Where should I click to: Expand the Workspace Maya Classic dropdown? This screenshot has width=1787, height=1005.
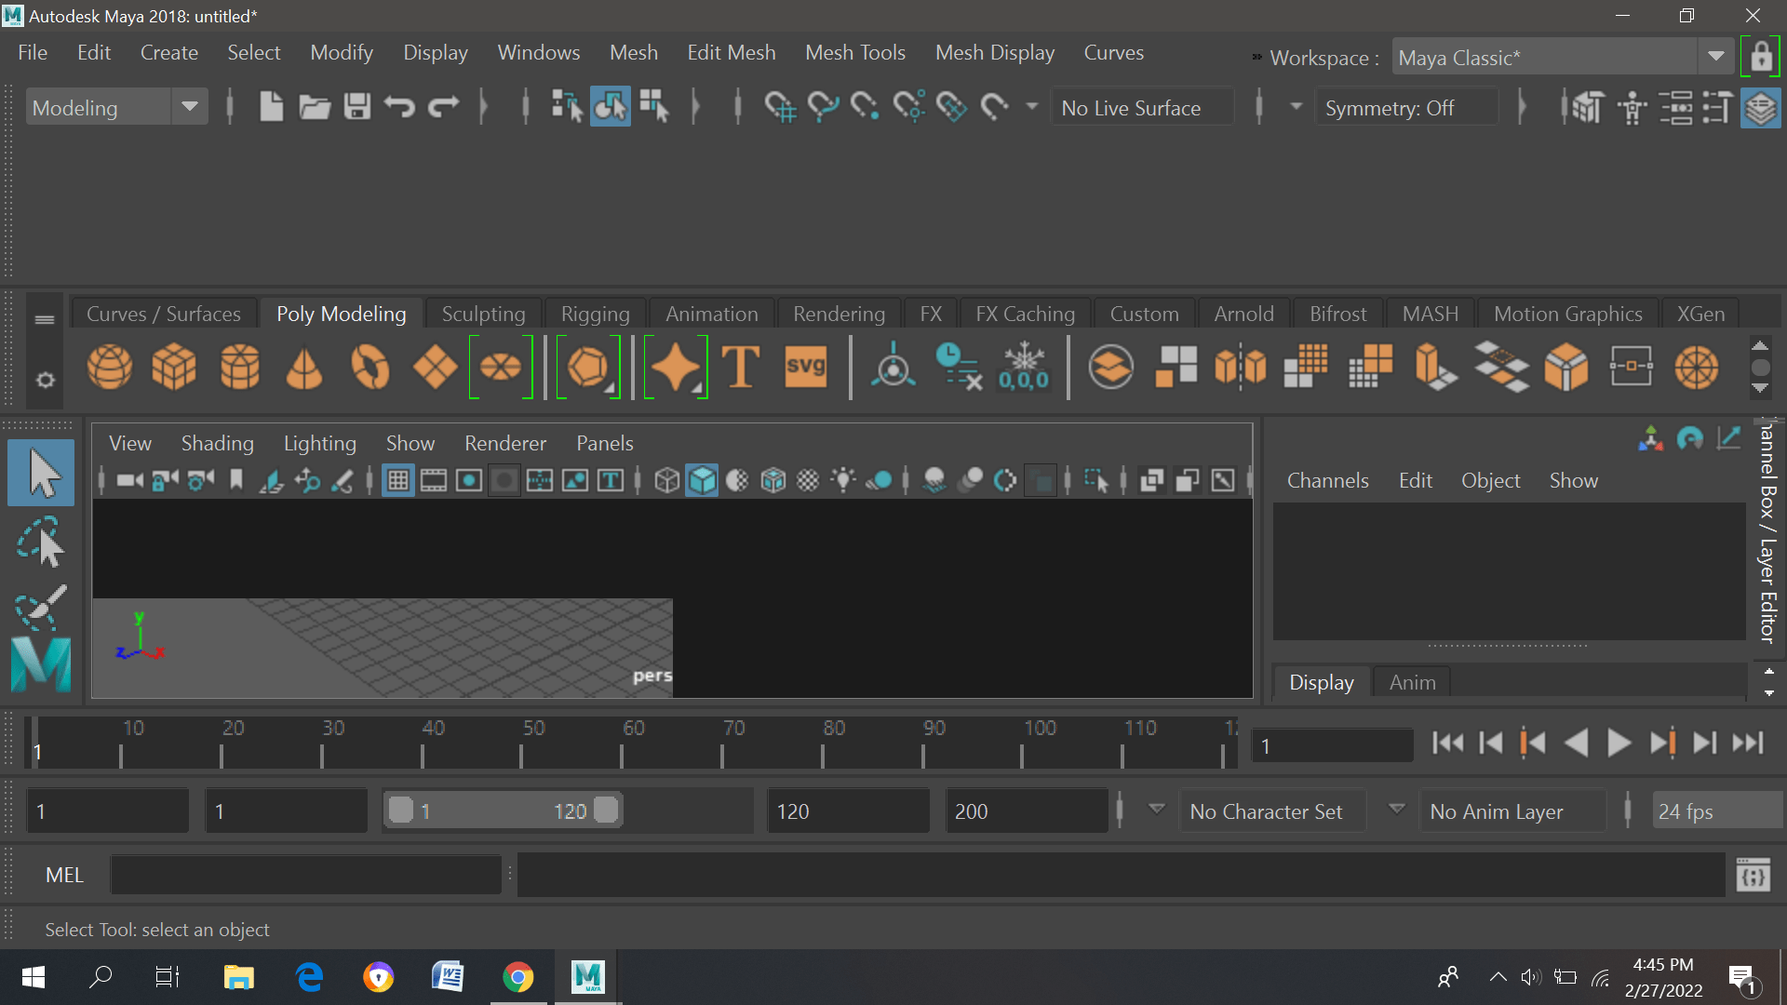(x=1715, y=58)
